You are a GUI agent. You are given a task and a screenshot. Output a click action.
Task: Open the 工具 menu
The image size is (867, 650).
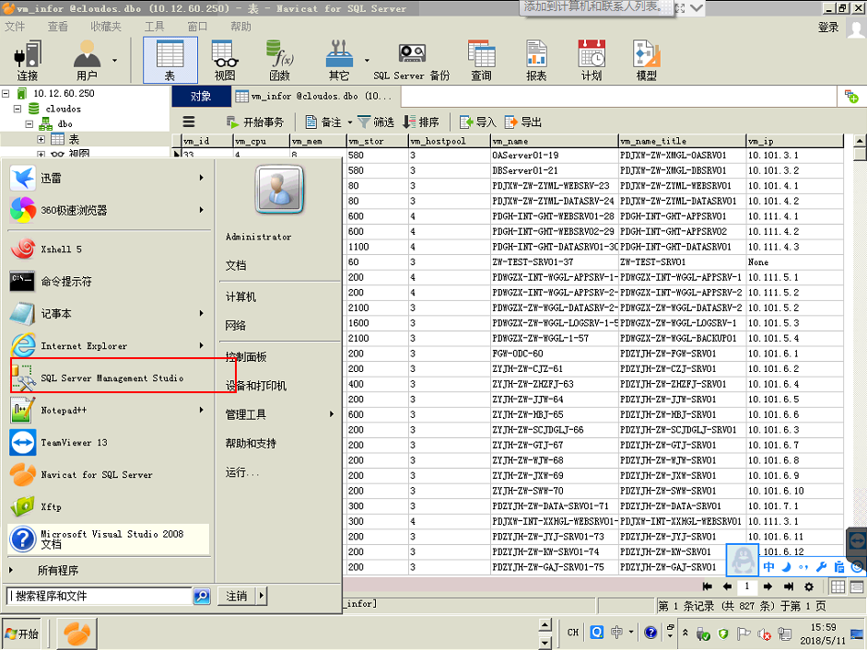point(154,27)
